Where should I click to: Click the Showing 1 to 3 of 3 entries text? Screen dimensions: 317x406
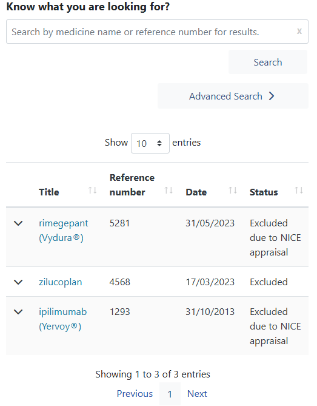pos(153,374)
